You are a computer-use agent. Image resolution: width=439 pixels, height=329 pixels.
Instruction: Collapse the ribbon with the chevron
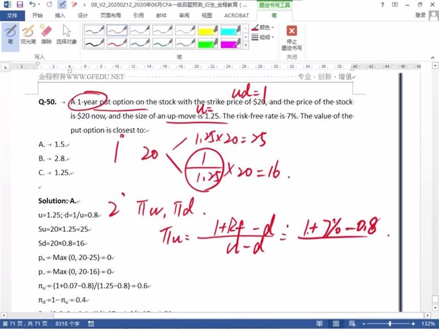433,58
